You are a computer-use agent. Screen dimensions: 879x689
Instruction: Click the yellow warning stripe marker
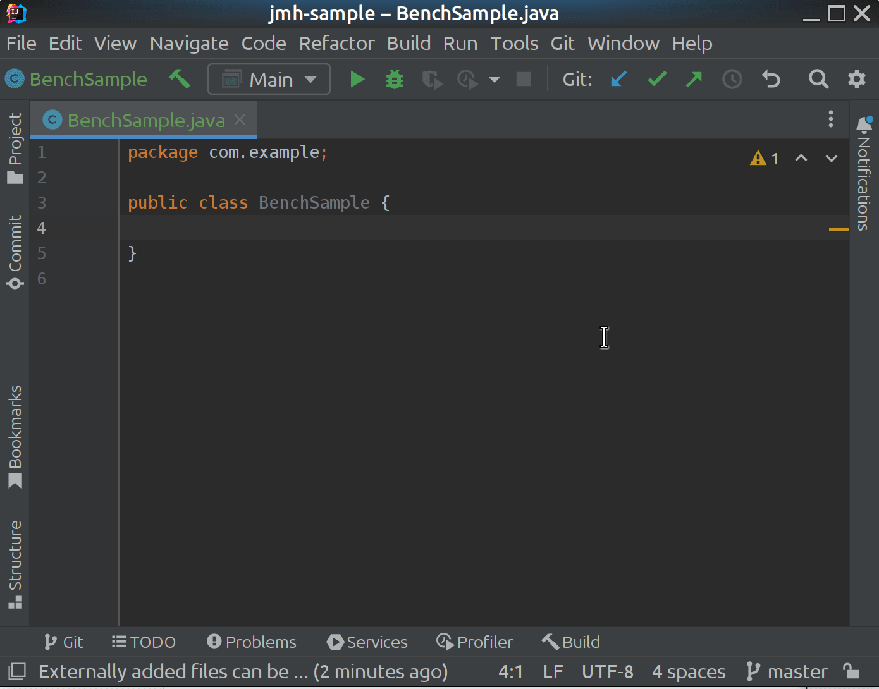(839, 229)
